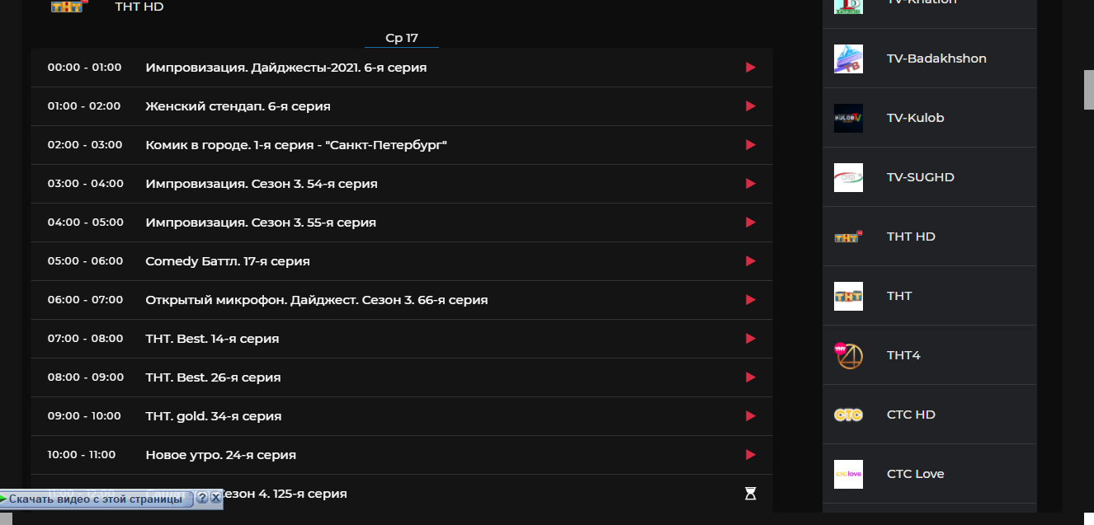The width and height of the screenshot is (1094, 525).
Task: Click the CTC Love channel logo
Action: pyautogui.click(x=848, y=474)
